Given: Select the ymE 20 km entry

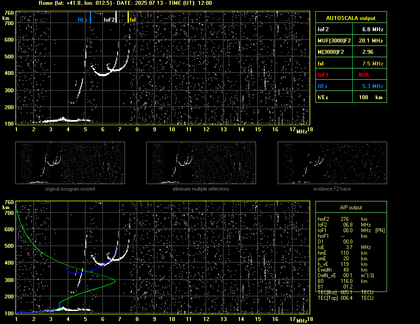Looking at the screenshot, I should (x=342, y=259).
